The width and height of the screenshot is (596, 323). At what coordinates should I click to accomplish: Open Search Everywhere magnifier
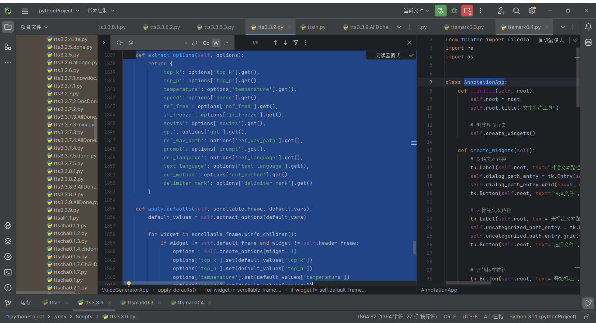click(x=516, y=11)
